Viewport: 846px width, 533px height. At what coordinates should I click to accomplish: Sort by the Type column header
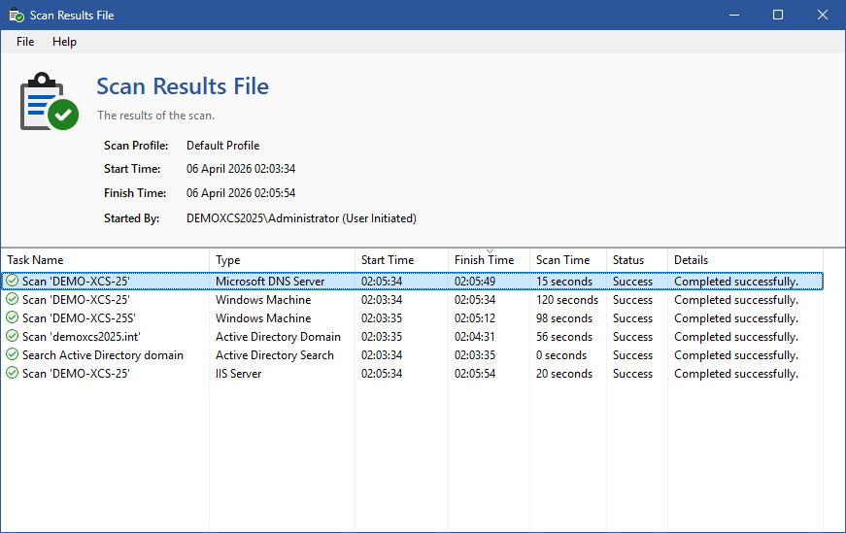(x=227, y=260)
